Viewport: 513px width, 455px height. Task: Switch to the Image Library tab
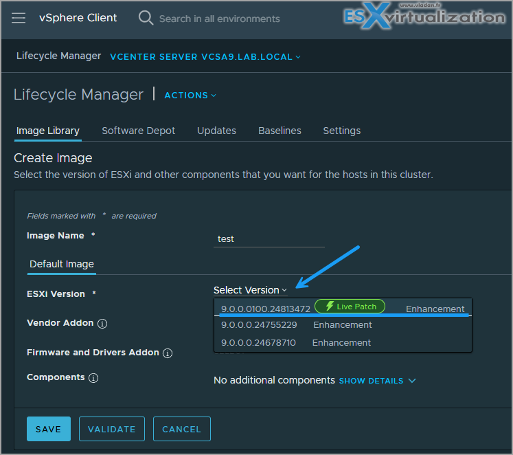[x=48, y=131]
